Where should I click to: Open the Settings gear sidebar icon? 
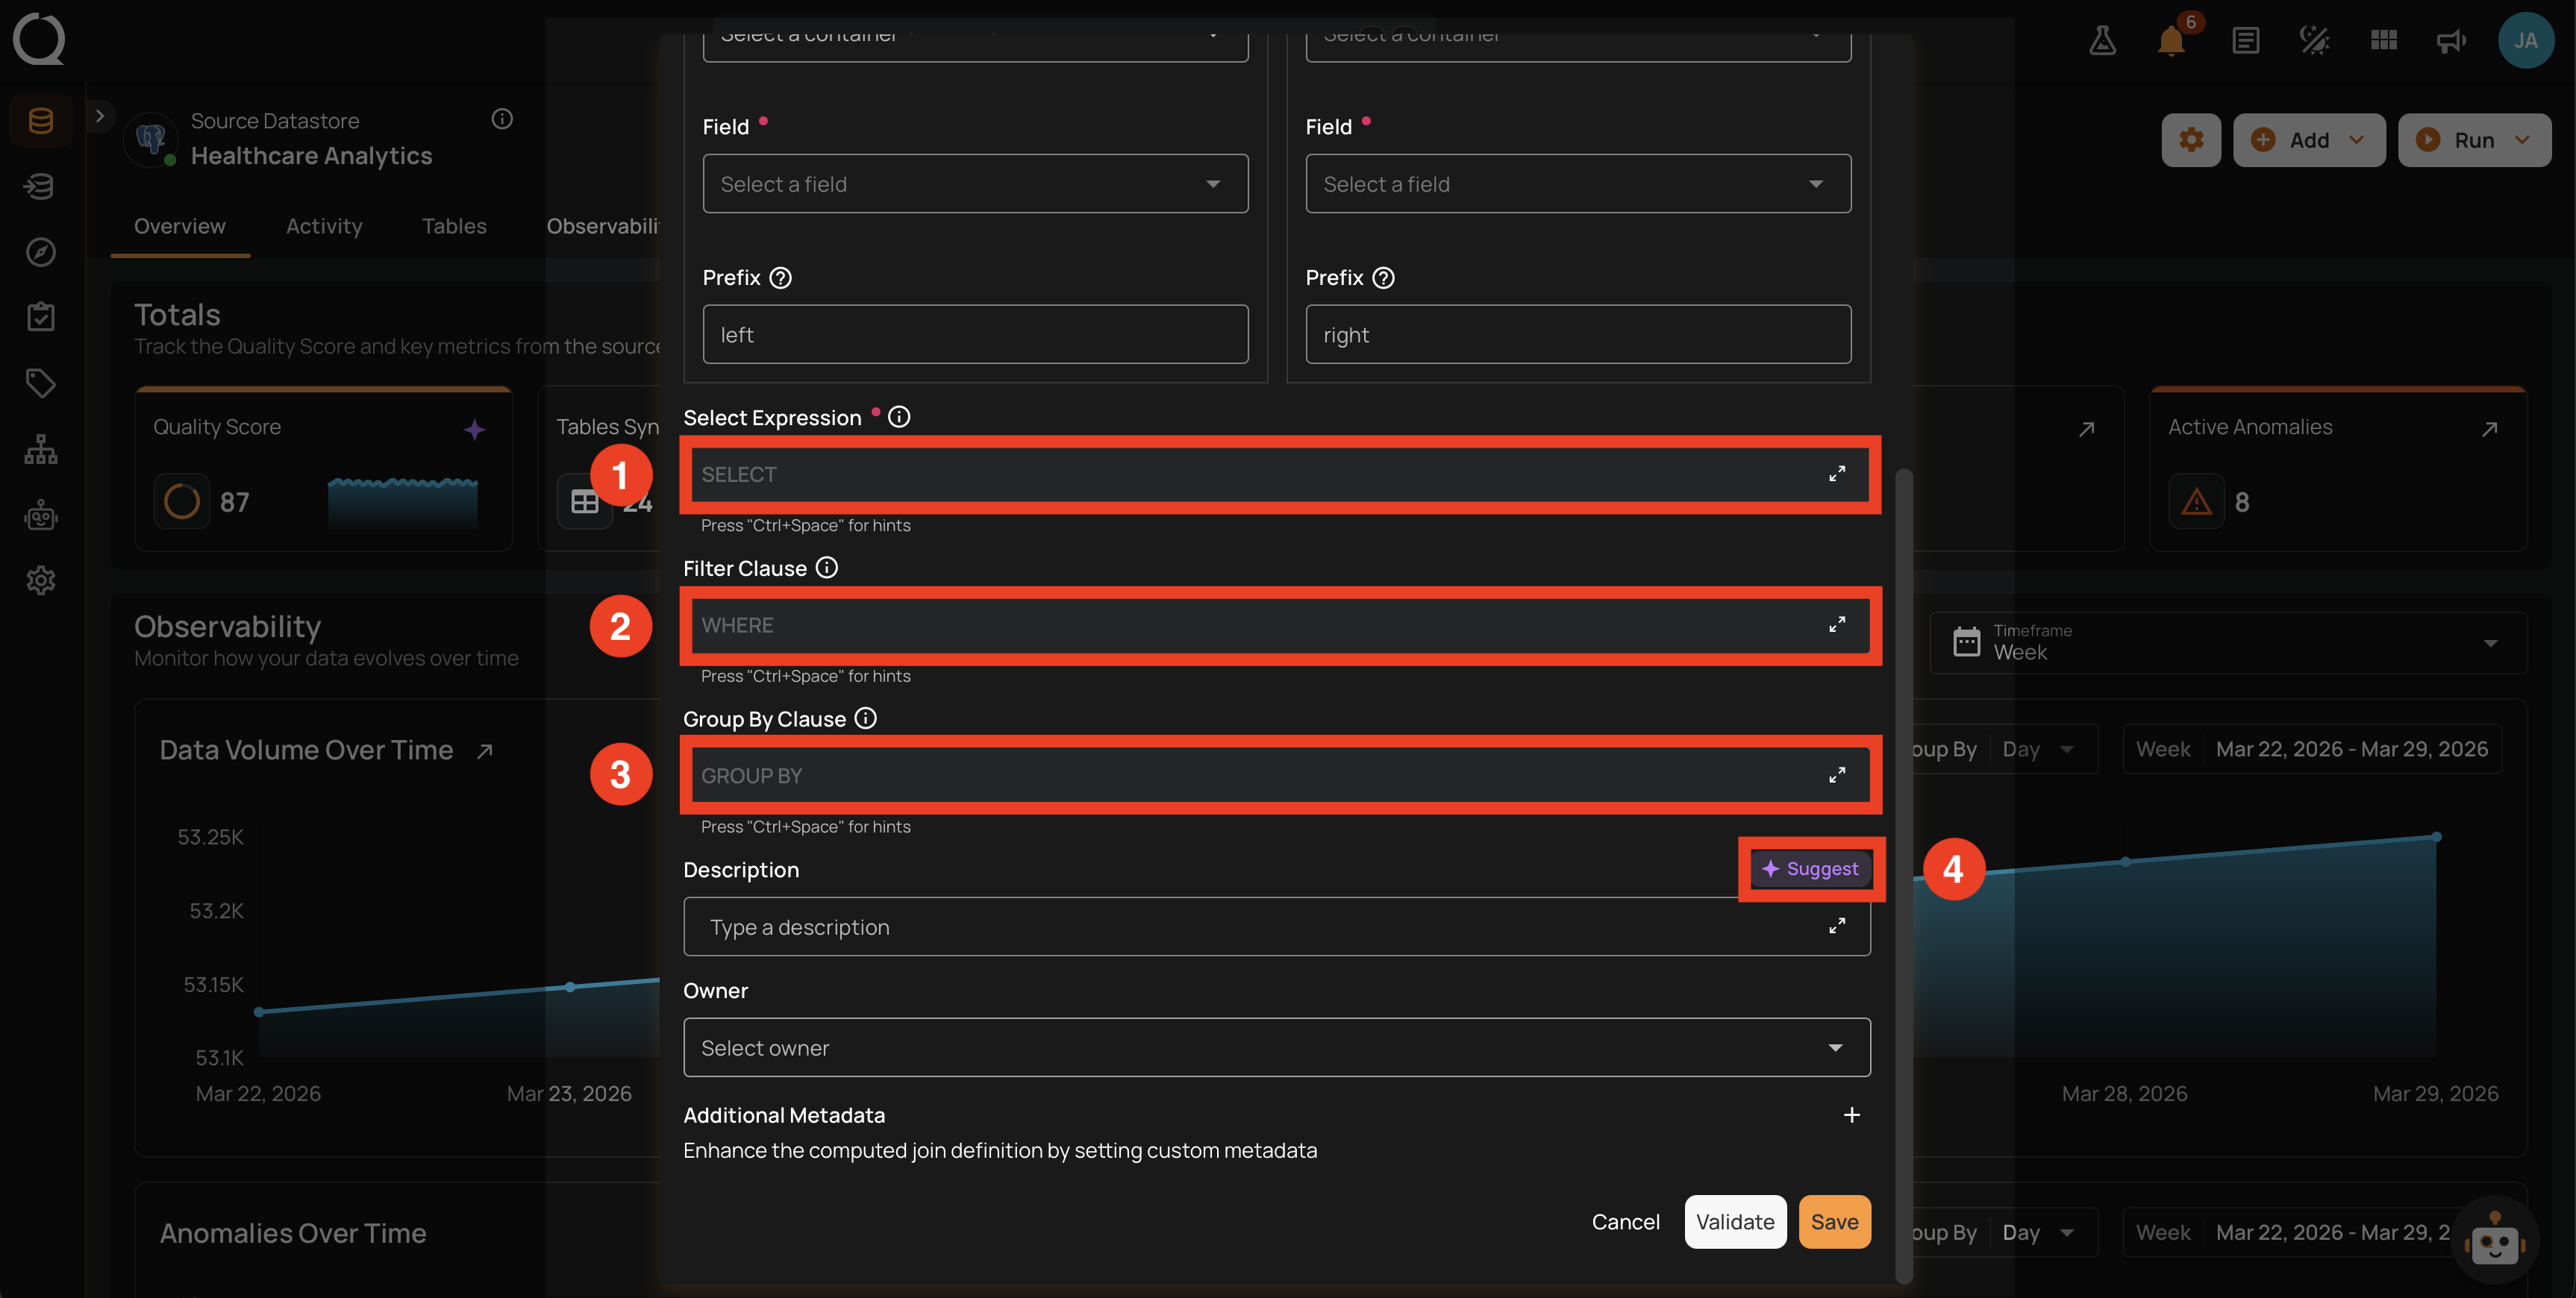point(41,580)
